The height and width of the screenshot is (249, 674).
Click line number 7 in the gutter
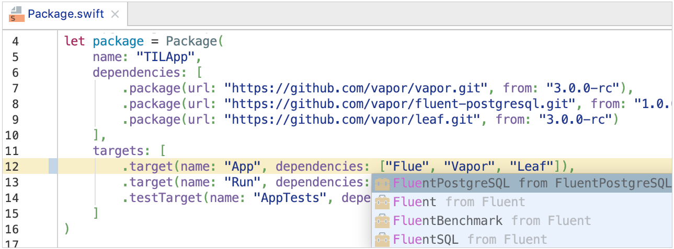tap(15, 88)
